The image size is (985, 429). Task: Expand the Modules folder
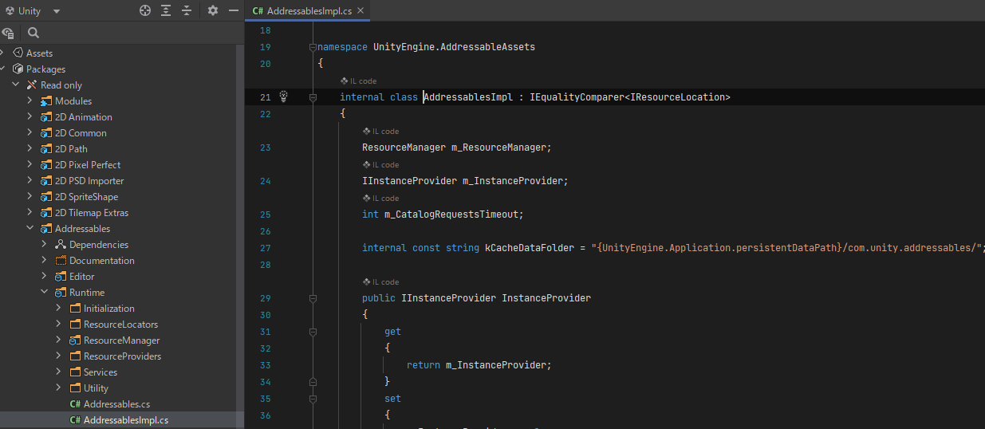tap(30, 100)
